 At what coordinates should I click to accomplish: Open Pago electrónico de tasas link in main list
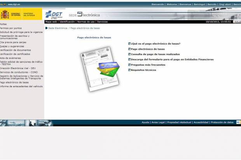[148, 49]
